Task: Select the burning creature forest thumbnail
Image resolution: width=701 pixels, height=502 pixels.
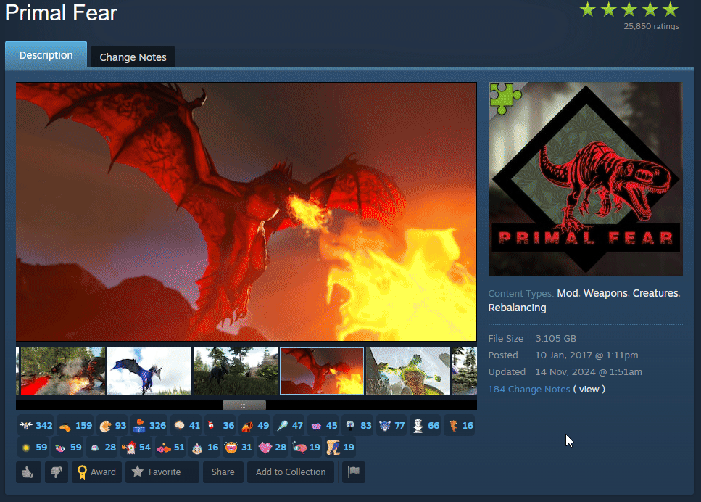Action: [x=63, y=371]
